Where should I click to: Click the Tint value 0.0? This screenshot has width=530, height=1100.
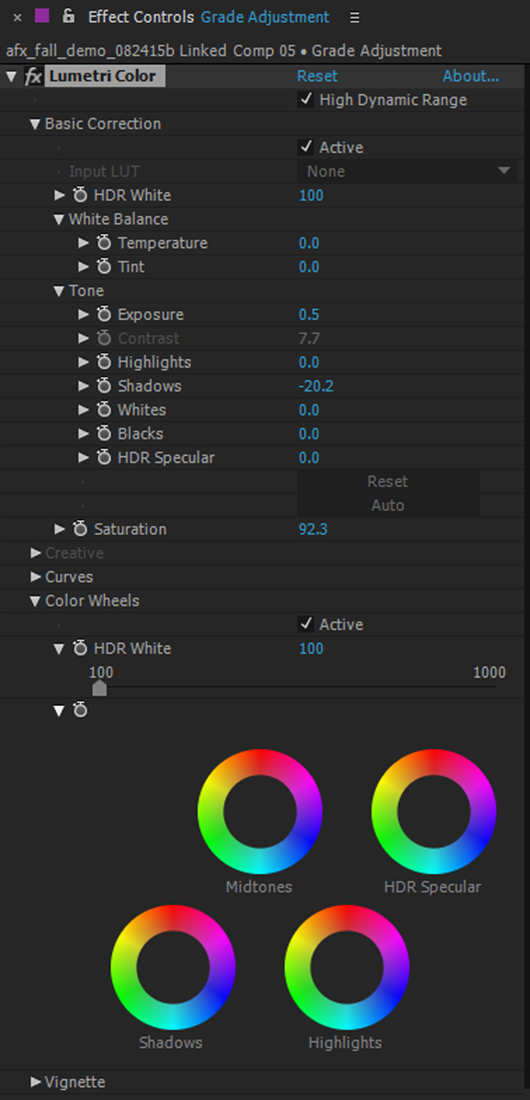(309, 267)
